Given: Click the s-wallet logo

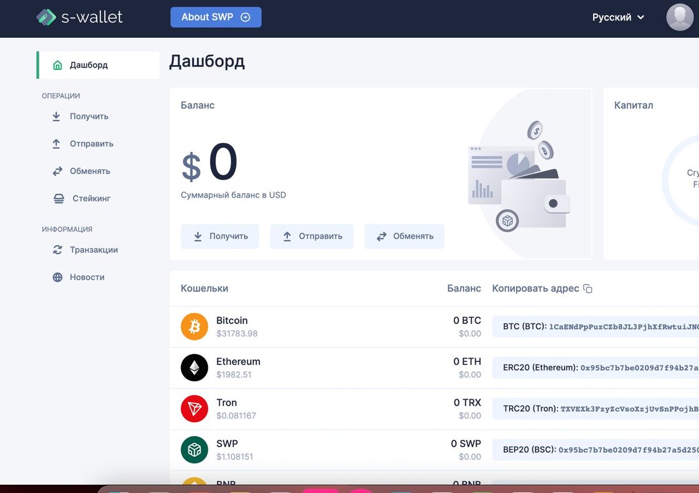Looking at the screenshot, I should point(80,17).
